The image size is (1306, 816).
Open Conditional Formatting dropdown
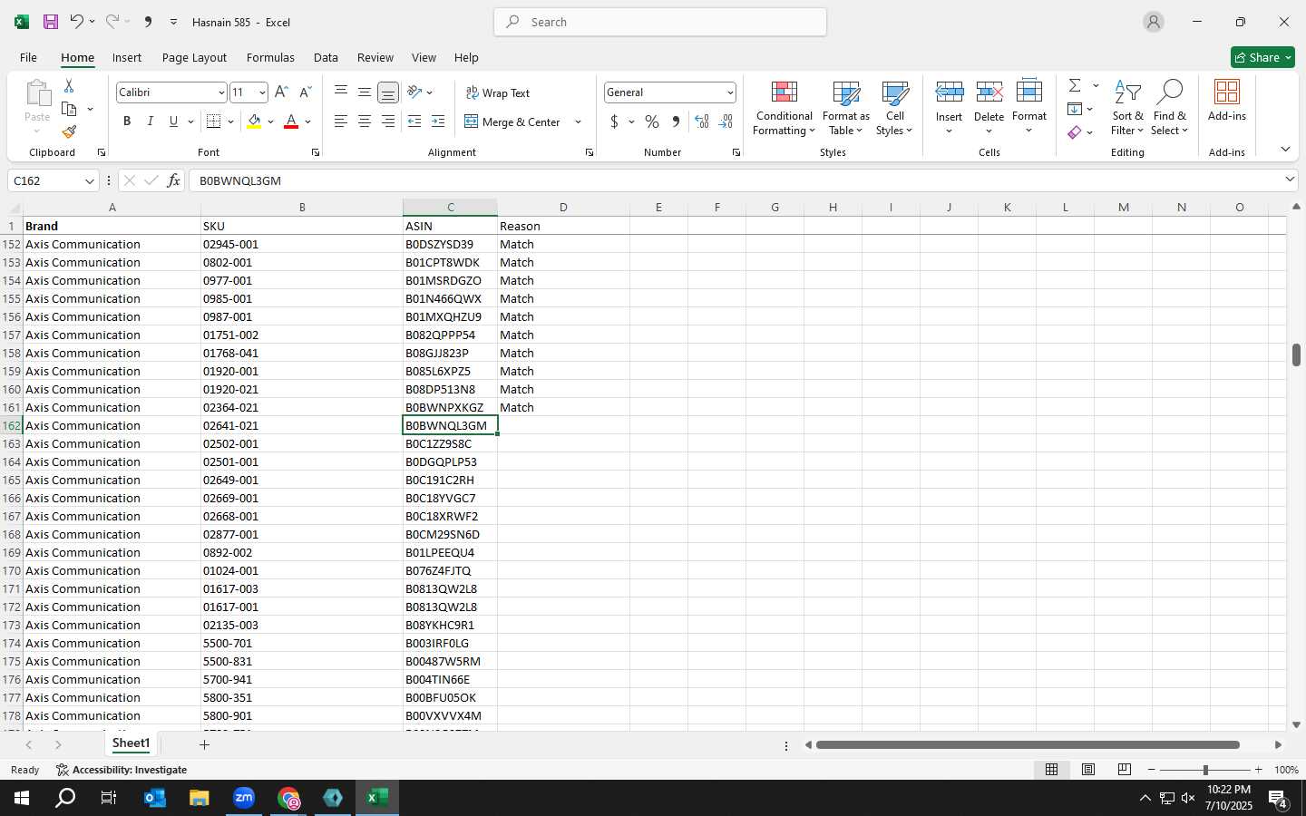pos(784,108)
